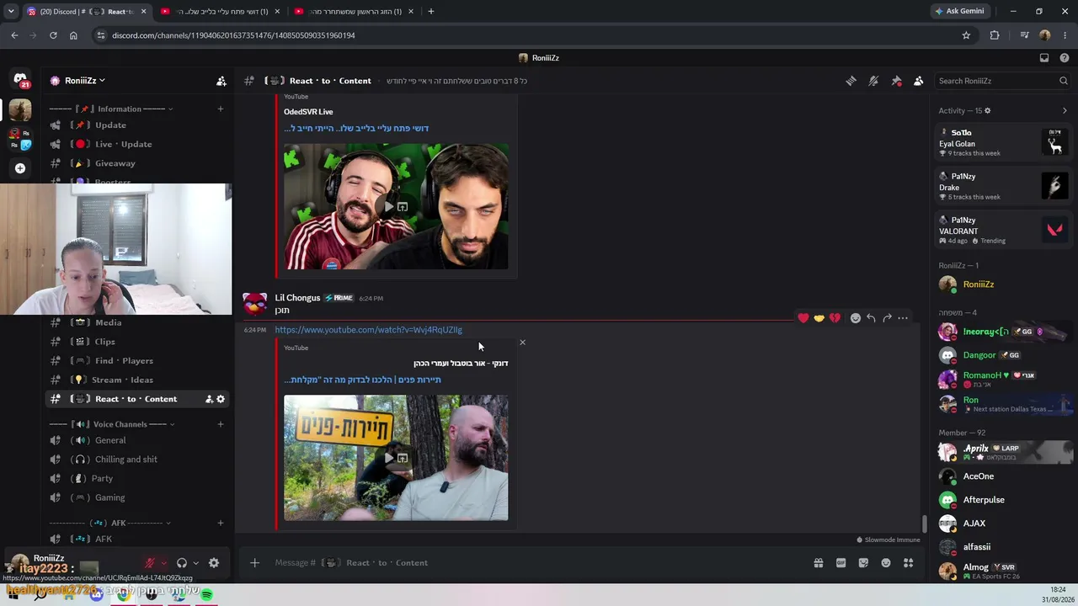Click Lil Chongus username

click(297, 298)
